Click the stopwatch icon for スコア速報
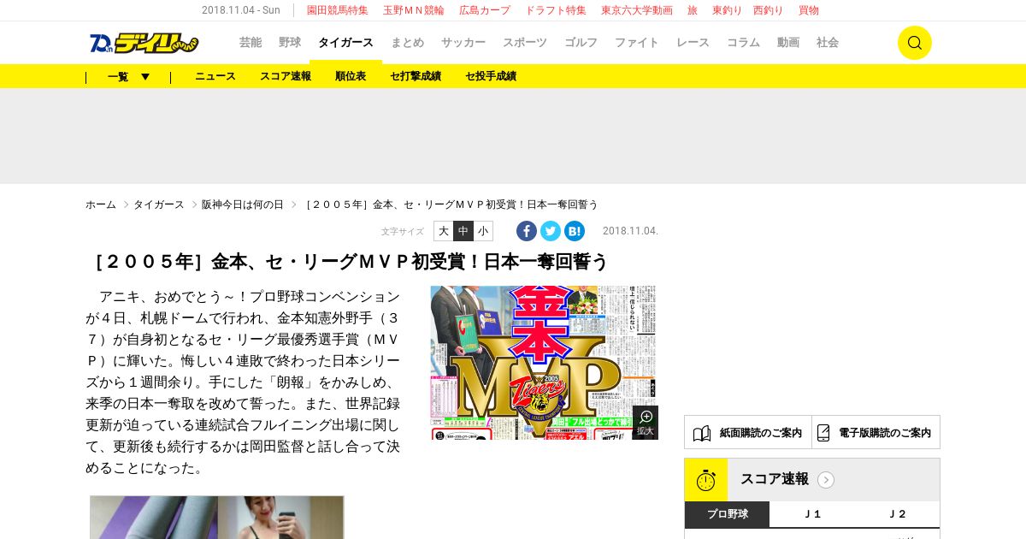The image size is (1026, 539). pyautogui.click(x=706, y=480)
